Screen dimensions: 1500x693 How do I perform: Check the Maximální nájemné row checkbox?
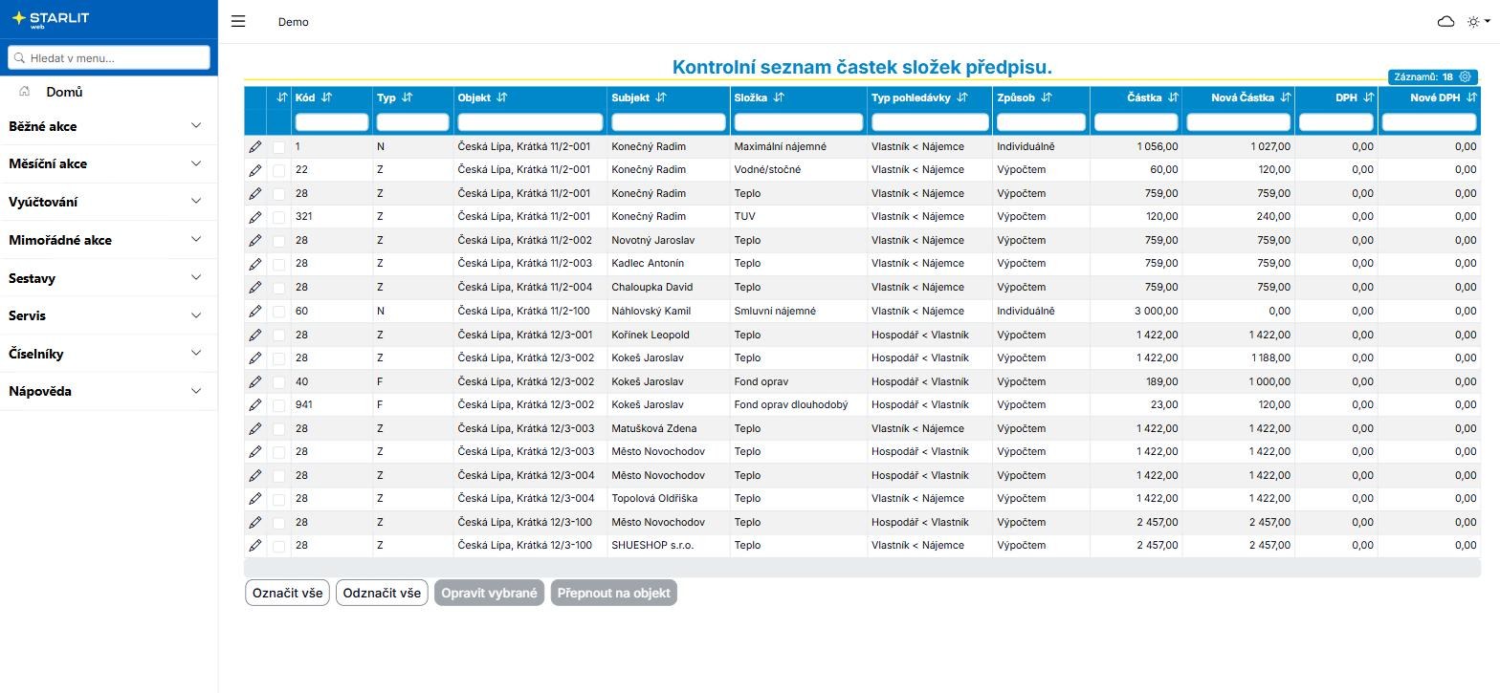[279, 147]
